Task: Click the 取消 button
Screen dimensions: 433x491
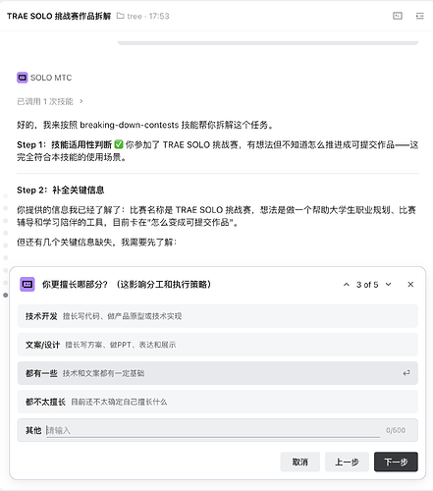Action: (299, 462)
